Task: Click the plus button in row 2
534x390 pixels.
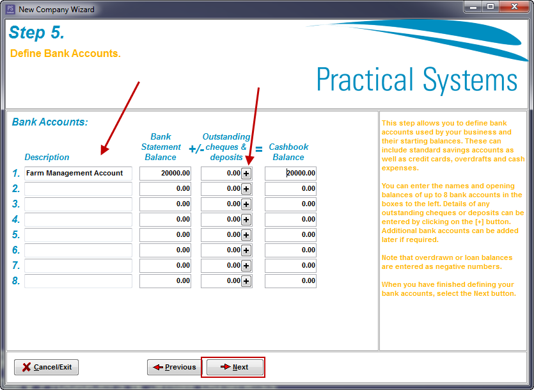Action: (246, 189)
